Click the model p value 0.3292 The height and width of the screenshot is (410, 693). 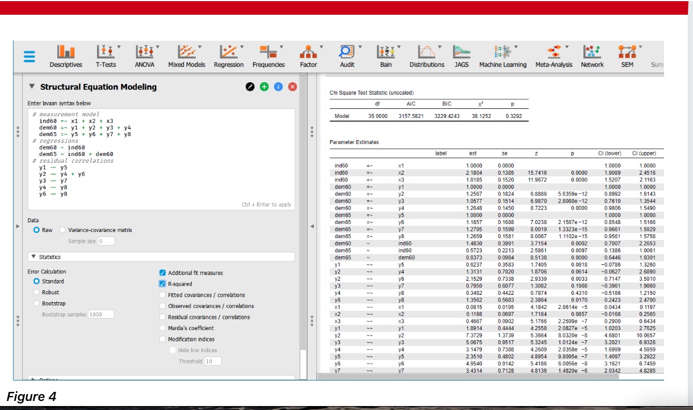(514, 116)
